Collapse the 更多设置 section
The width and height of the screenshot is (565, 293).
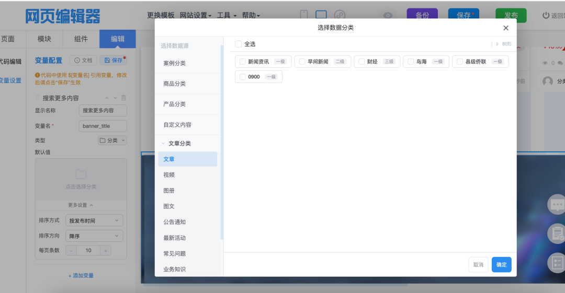(81, 205)
